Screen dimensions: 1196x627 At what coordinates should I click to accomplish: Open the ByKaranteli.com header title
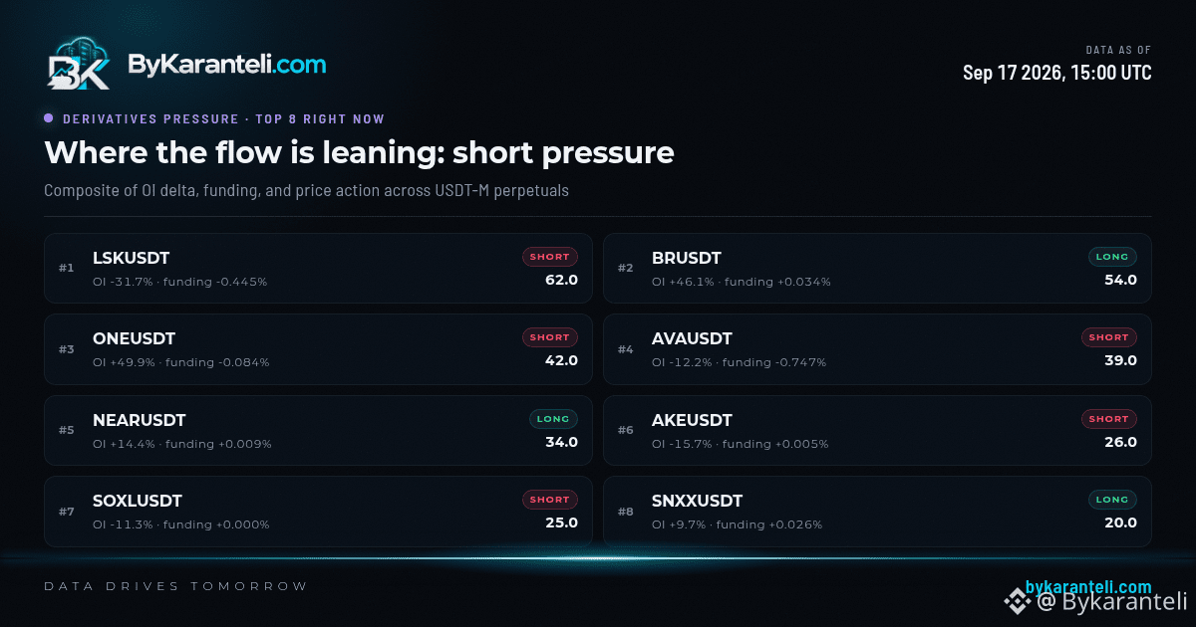click(x=226, y=65)
